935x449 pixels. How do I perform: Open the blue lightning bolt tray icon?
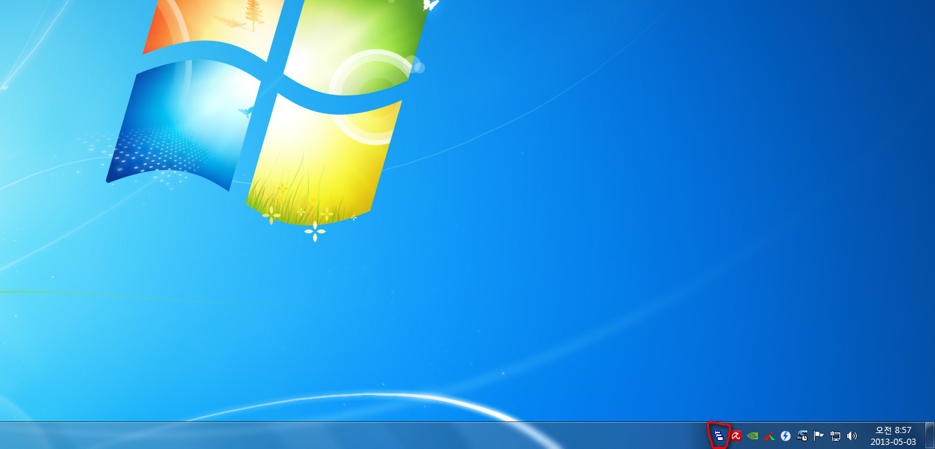click(x=786, y=436)
